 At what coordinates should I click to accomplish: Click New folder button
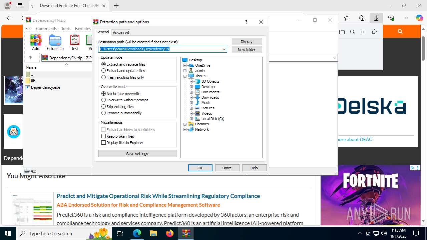click(x=247, y=50)
